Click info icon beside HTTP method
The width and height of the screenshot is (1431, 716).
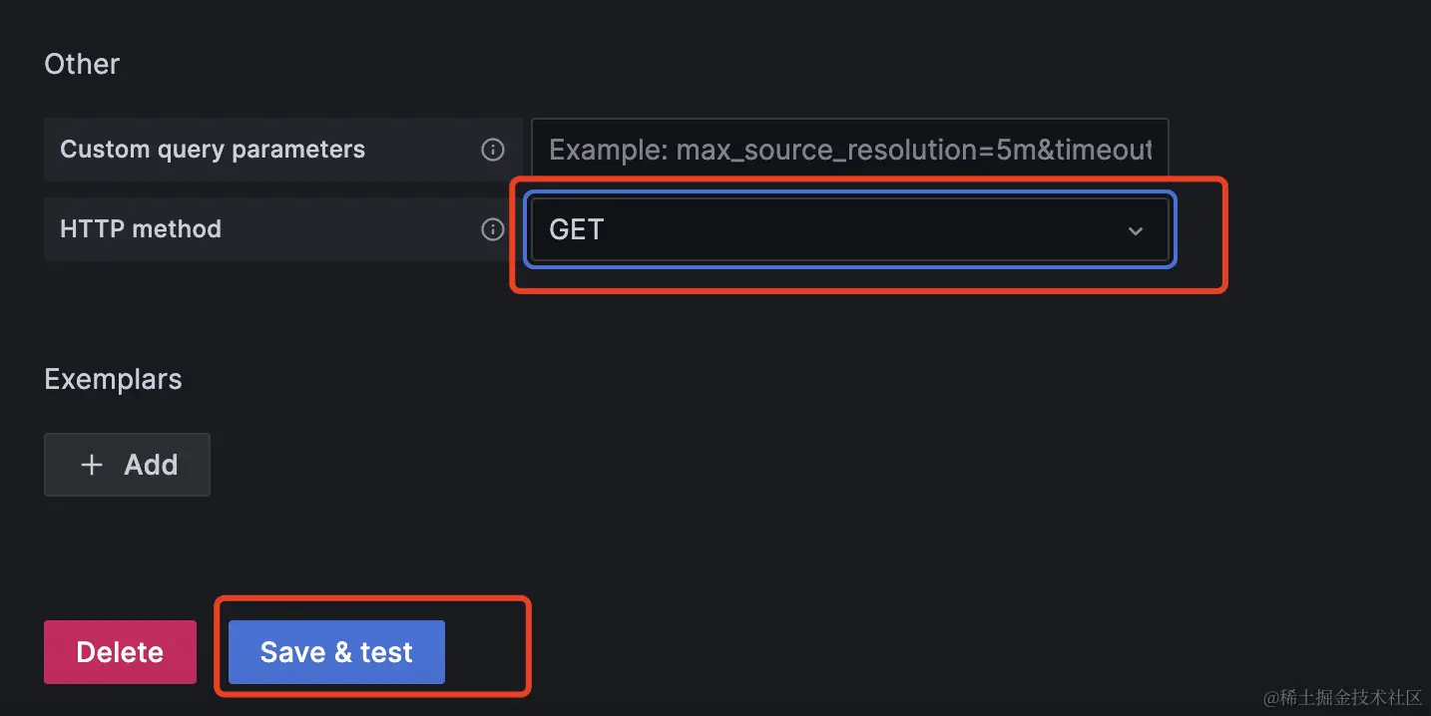click(x=493, y=229)
